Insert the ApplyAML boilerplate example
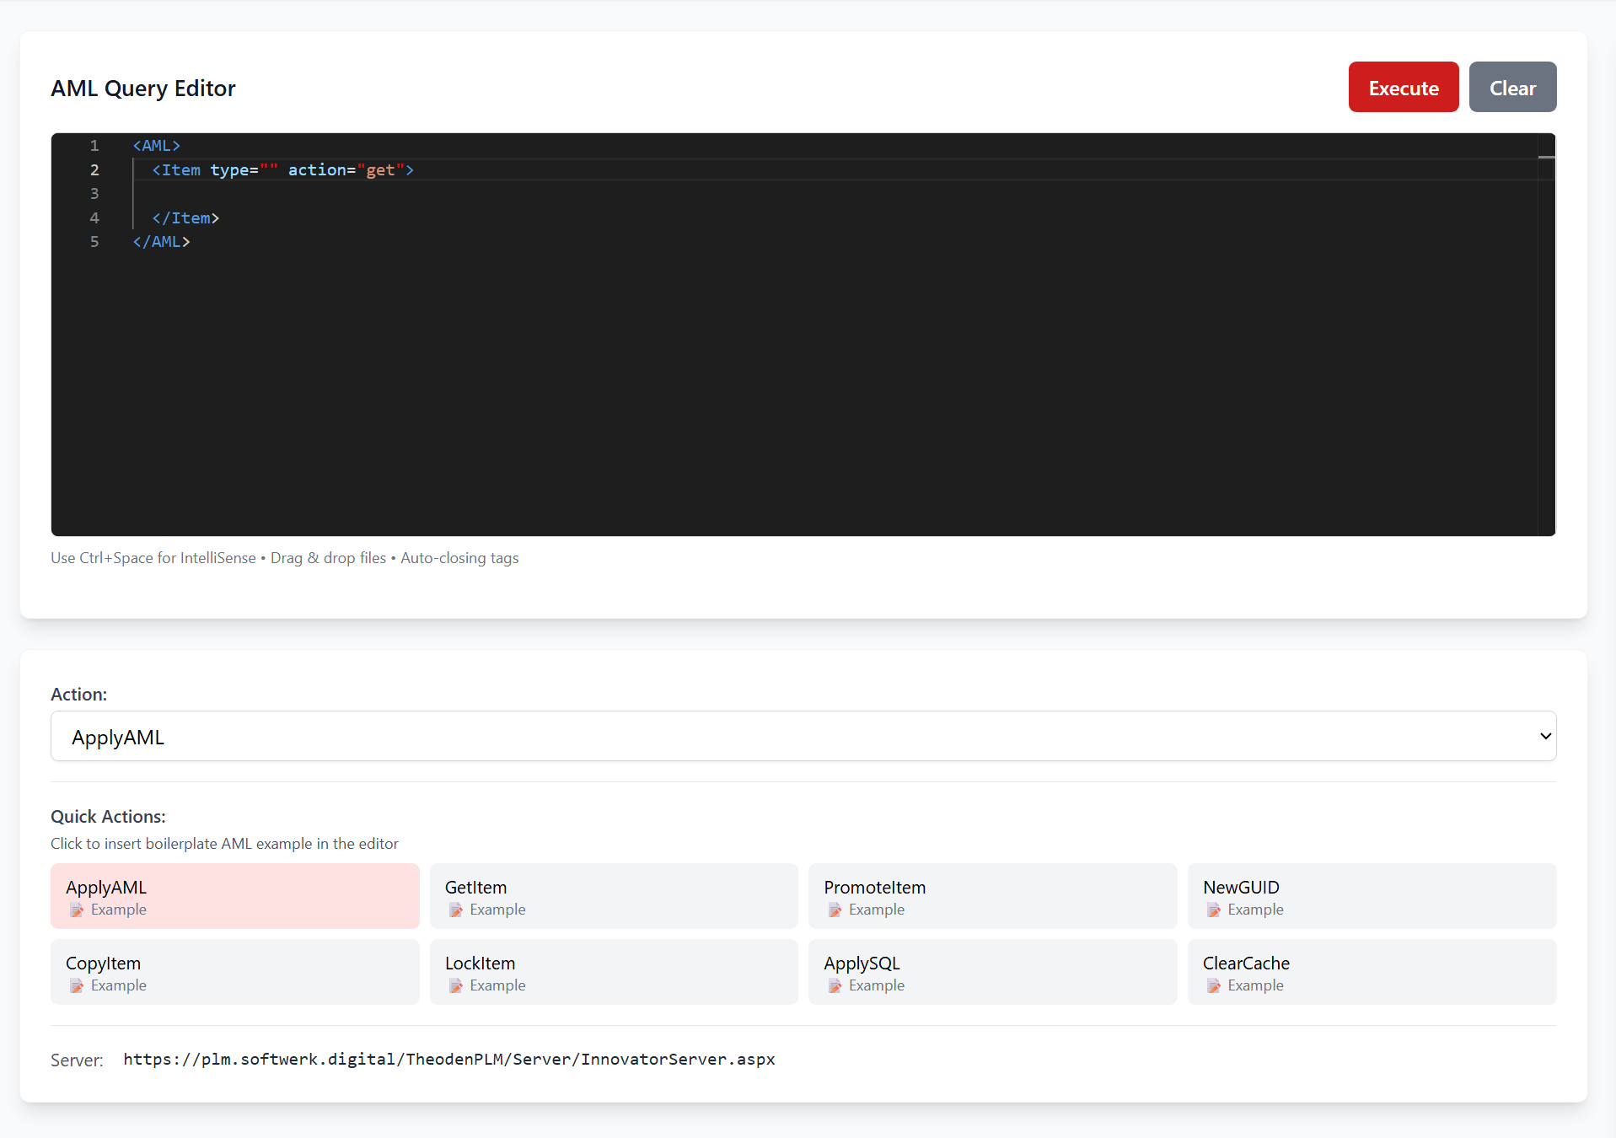This screenshot has width=1616, height=1138. pos(234,896)
